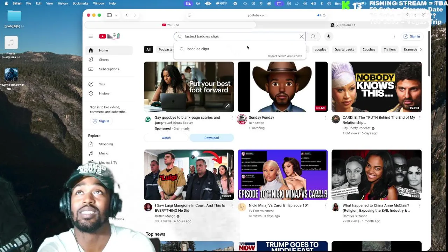448x252 pixels.
Task: Select the Podcasts filter chip
Action: pyautogui.click(x=165, y=49)
